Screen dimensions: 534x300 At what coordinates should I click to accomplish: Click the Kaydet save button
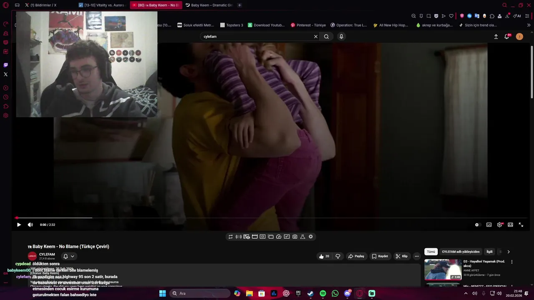(380, 256)
